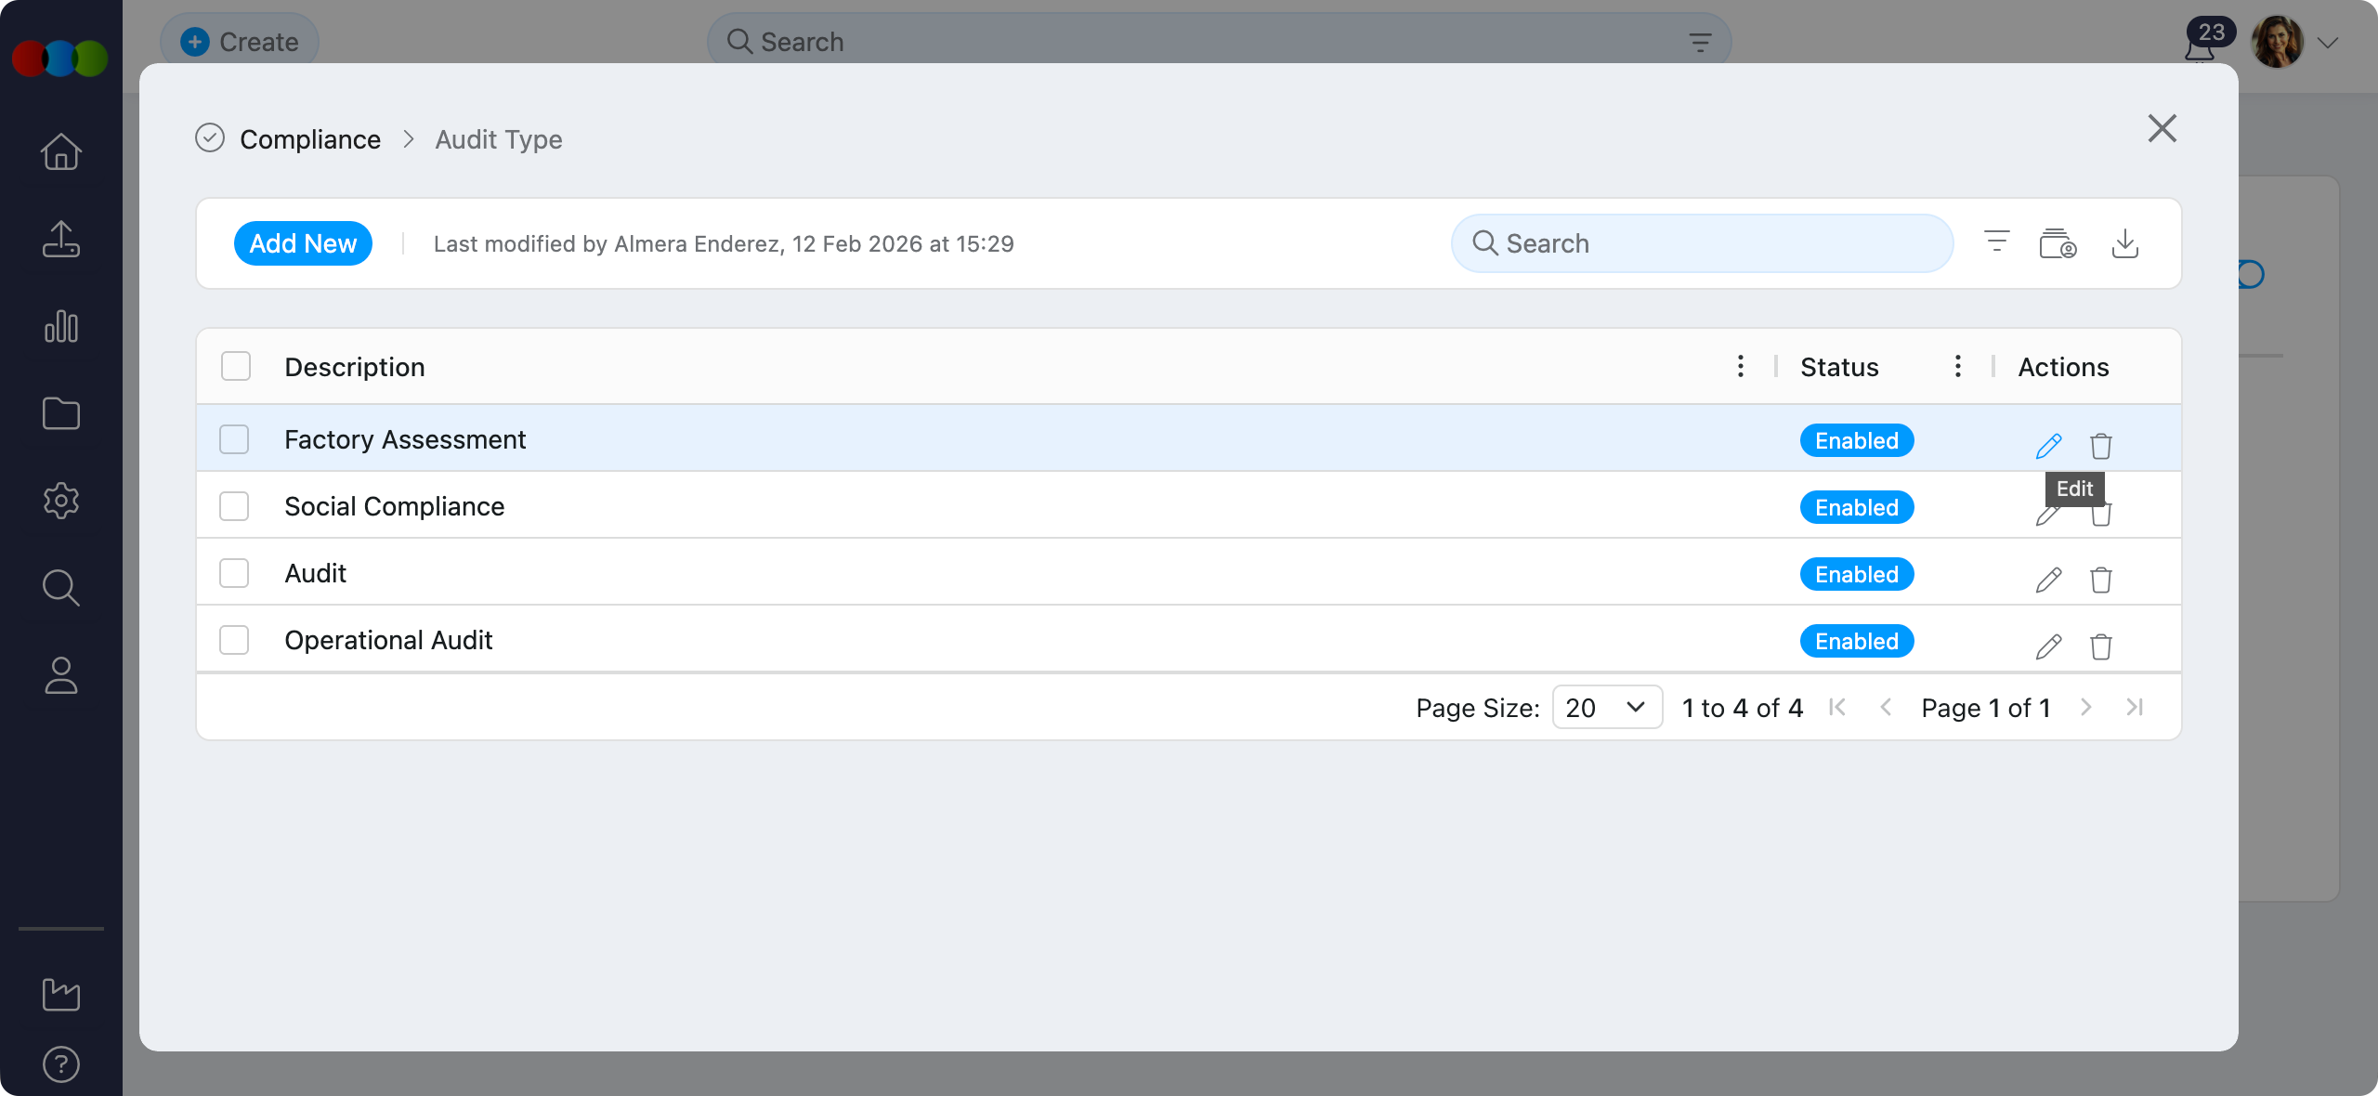Go to Compliance breadcrumb
This screenshot has width=2378, height=1096.
[310, 139]
